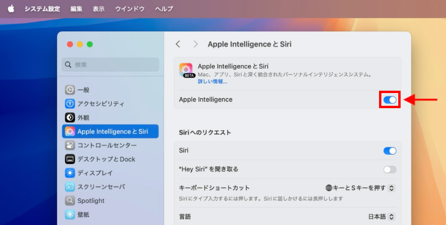Close the settings window with red button

[x=70, y=44]
